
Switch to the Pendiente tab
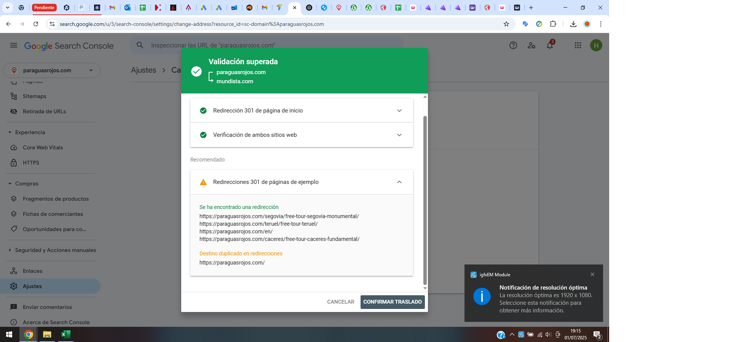44,8
